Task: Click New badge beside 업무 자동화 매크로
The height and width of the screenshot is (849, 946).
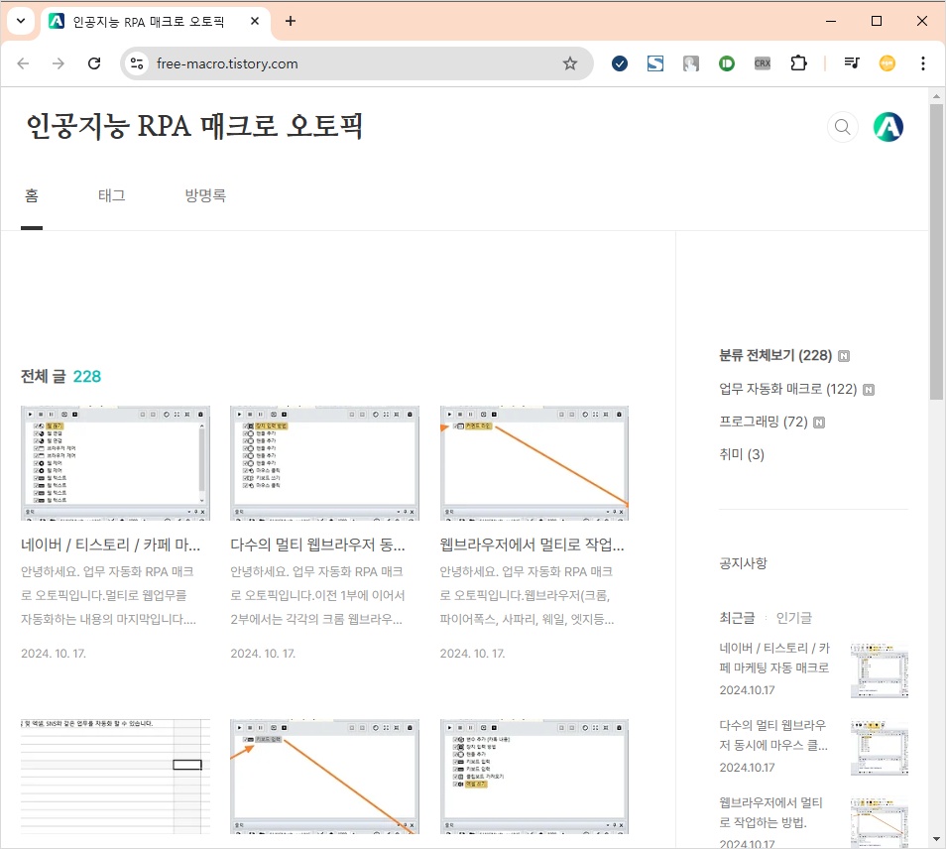Action: pyautogui.click(x=869, y=389)
